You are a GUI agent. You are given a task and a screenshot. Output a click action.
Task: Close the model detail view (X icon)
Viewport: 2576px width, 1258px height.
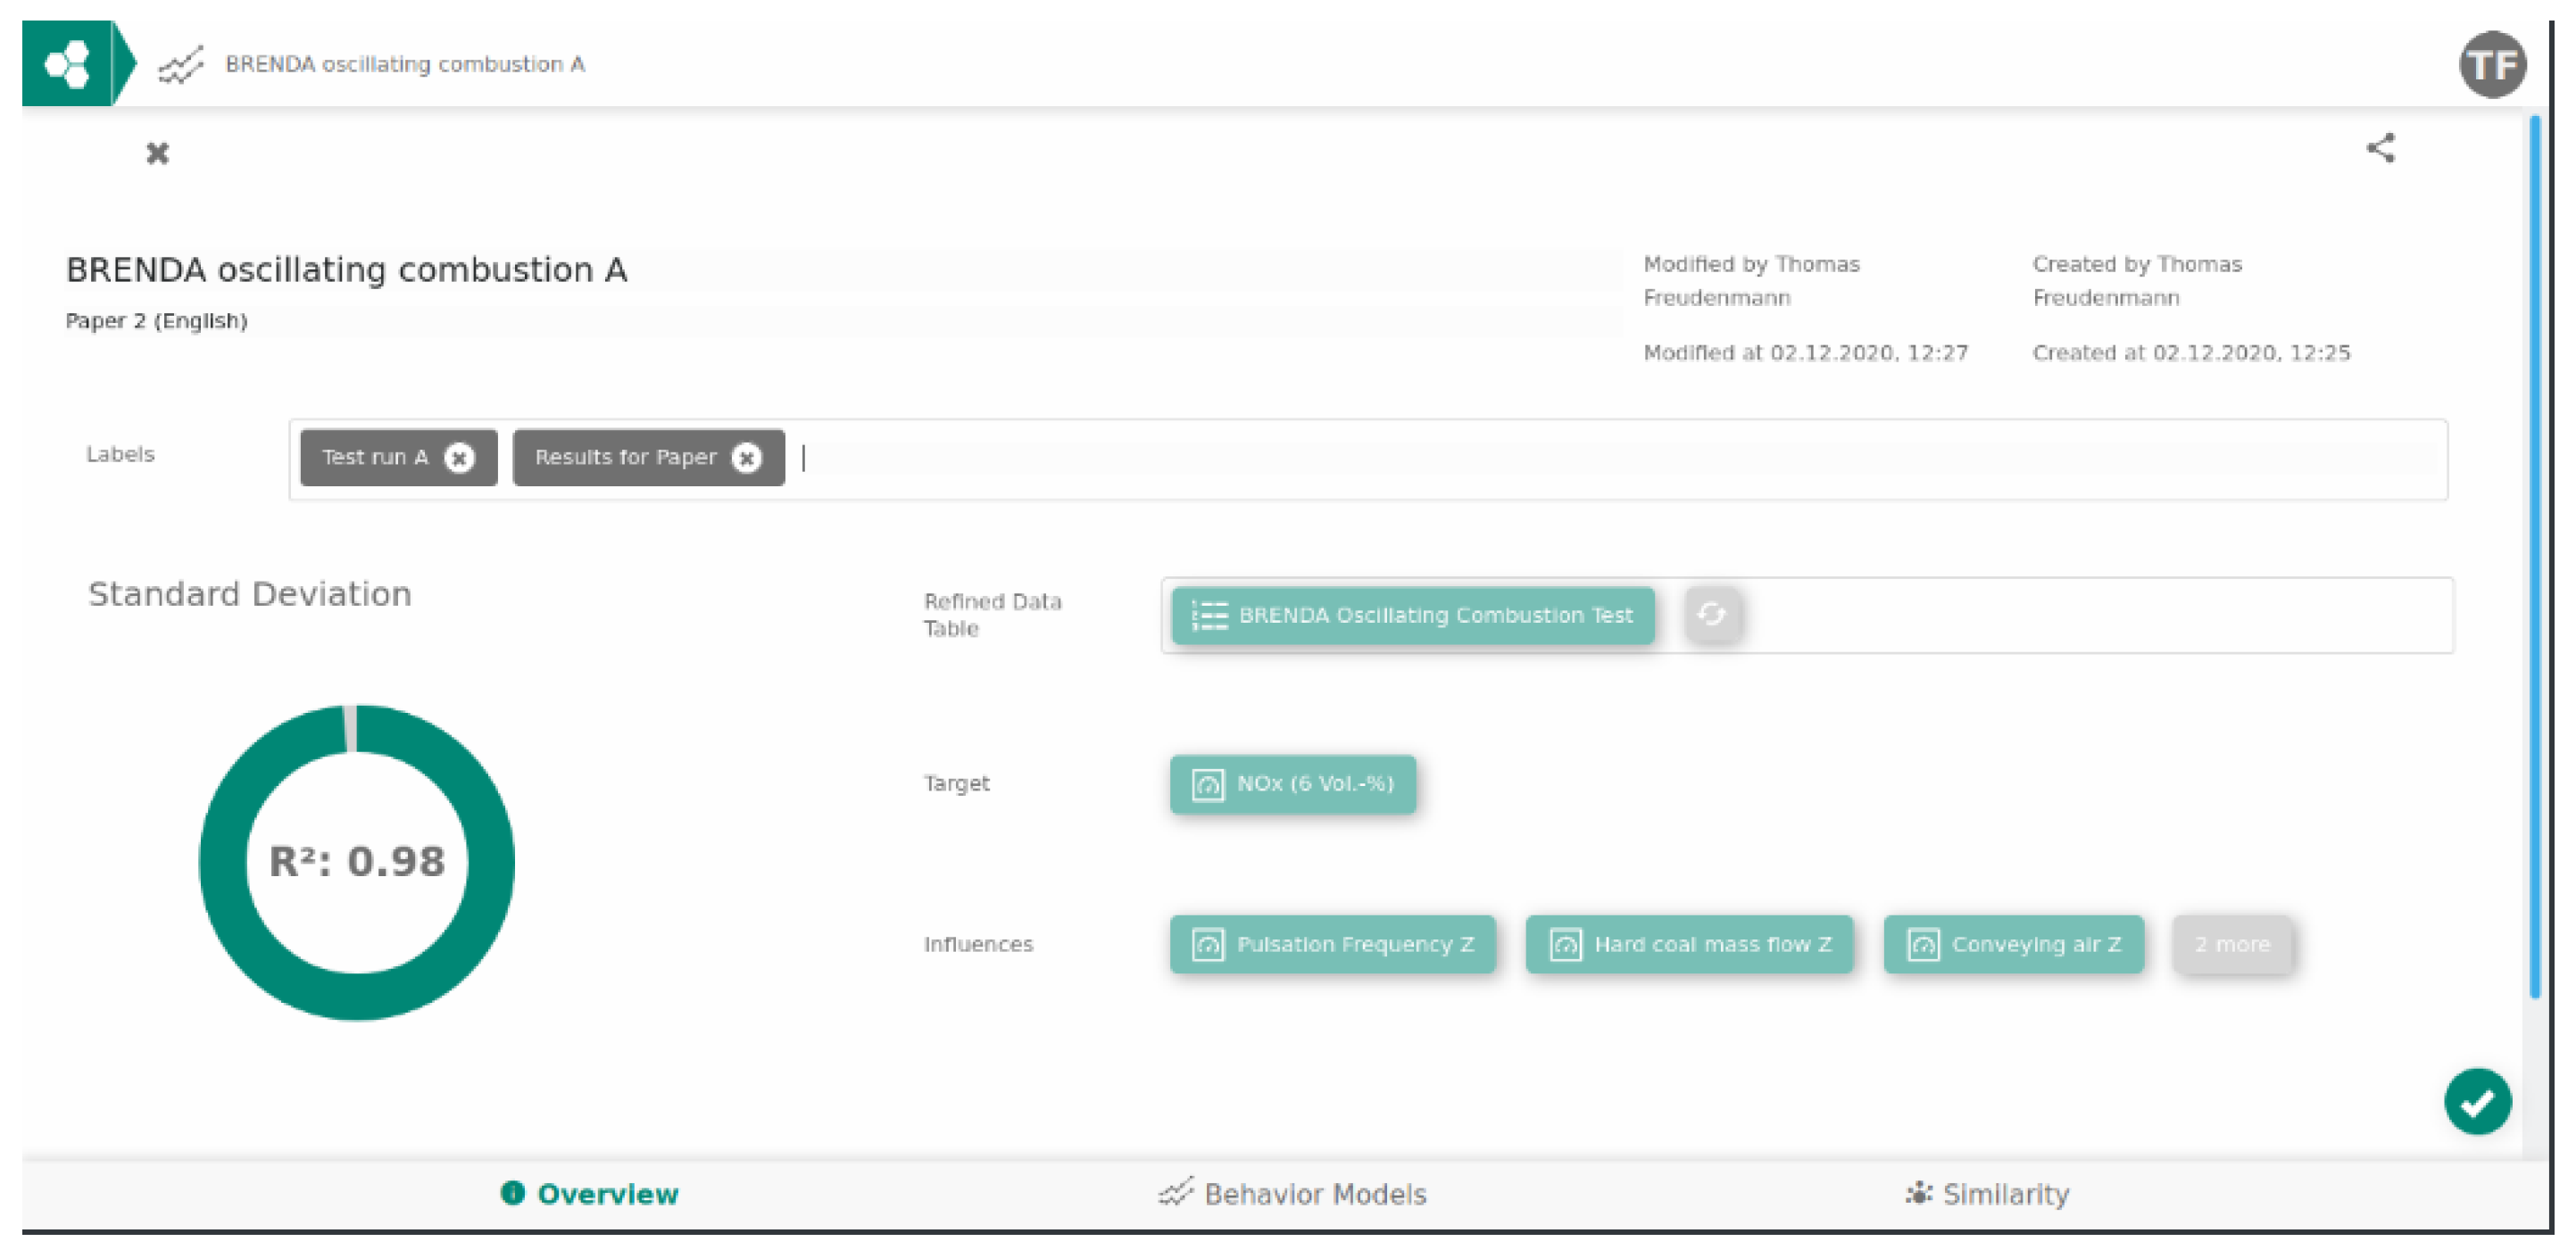click(157, 153)
